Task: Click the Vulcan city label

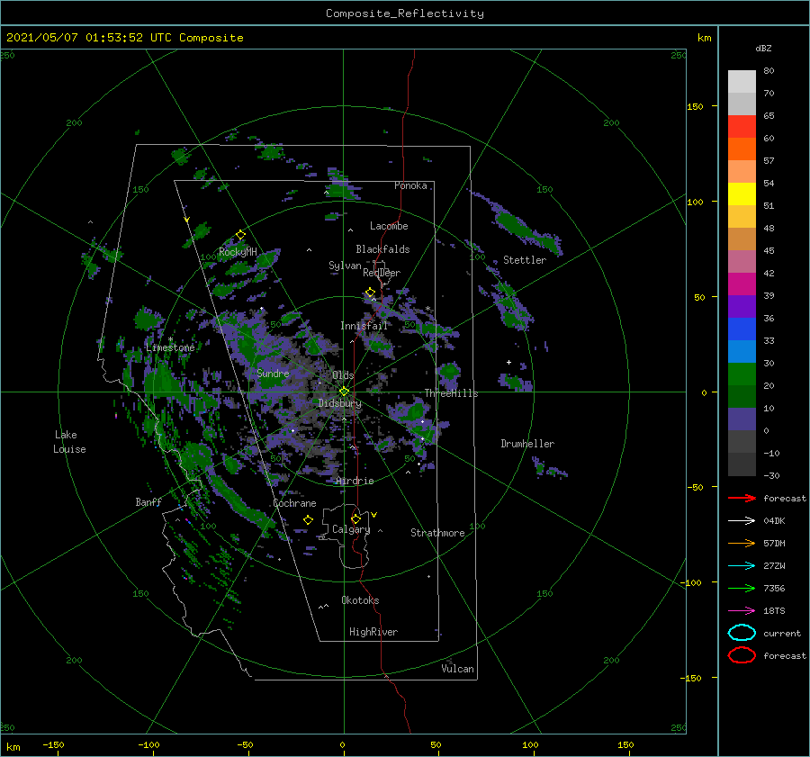Action: [x=458, y=669]
